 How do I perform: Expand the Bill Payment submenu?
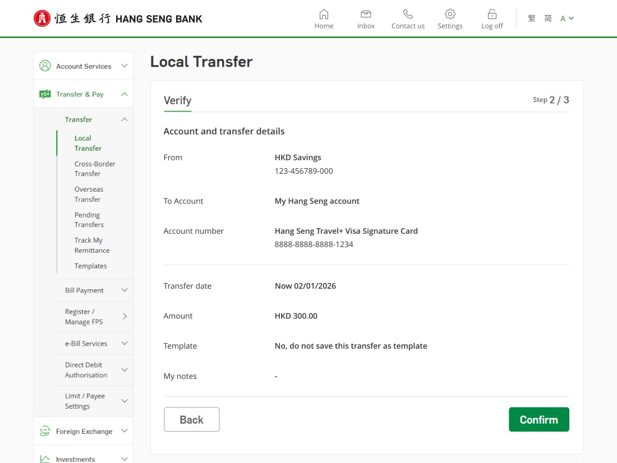pyautogui.click(x=125, y=290)
